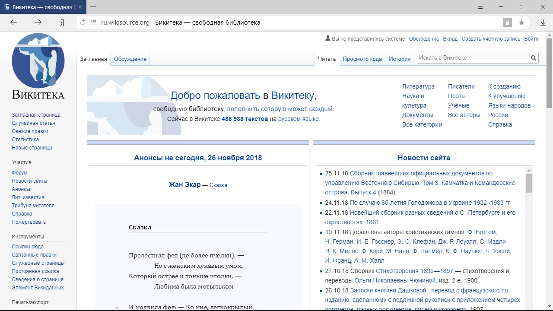The height and width of the screenshot is (311, 553).
Task: Bookmark the page using the star icon
Action: (521, 22)
